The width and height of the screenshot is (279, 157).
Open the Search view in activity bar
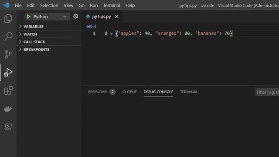[x=8, y=37]
